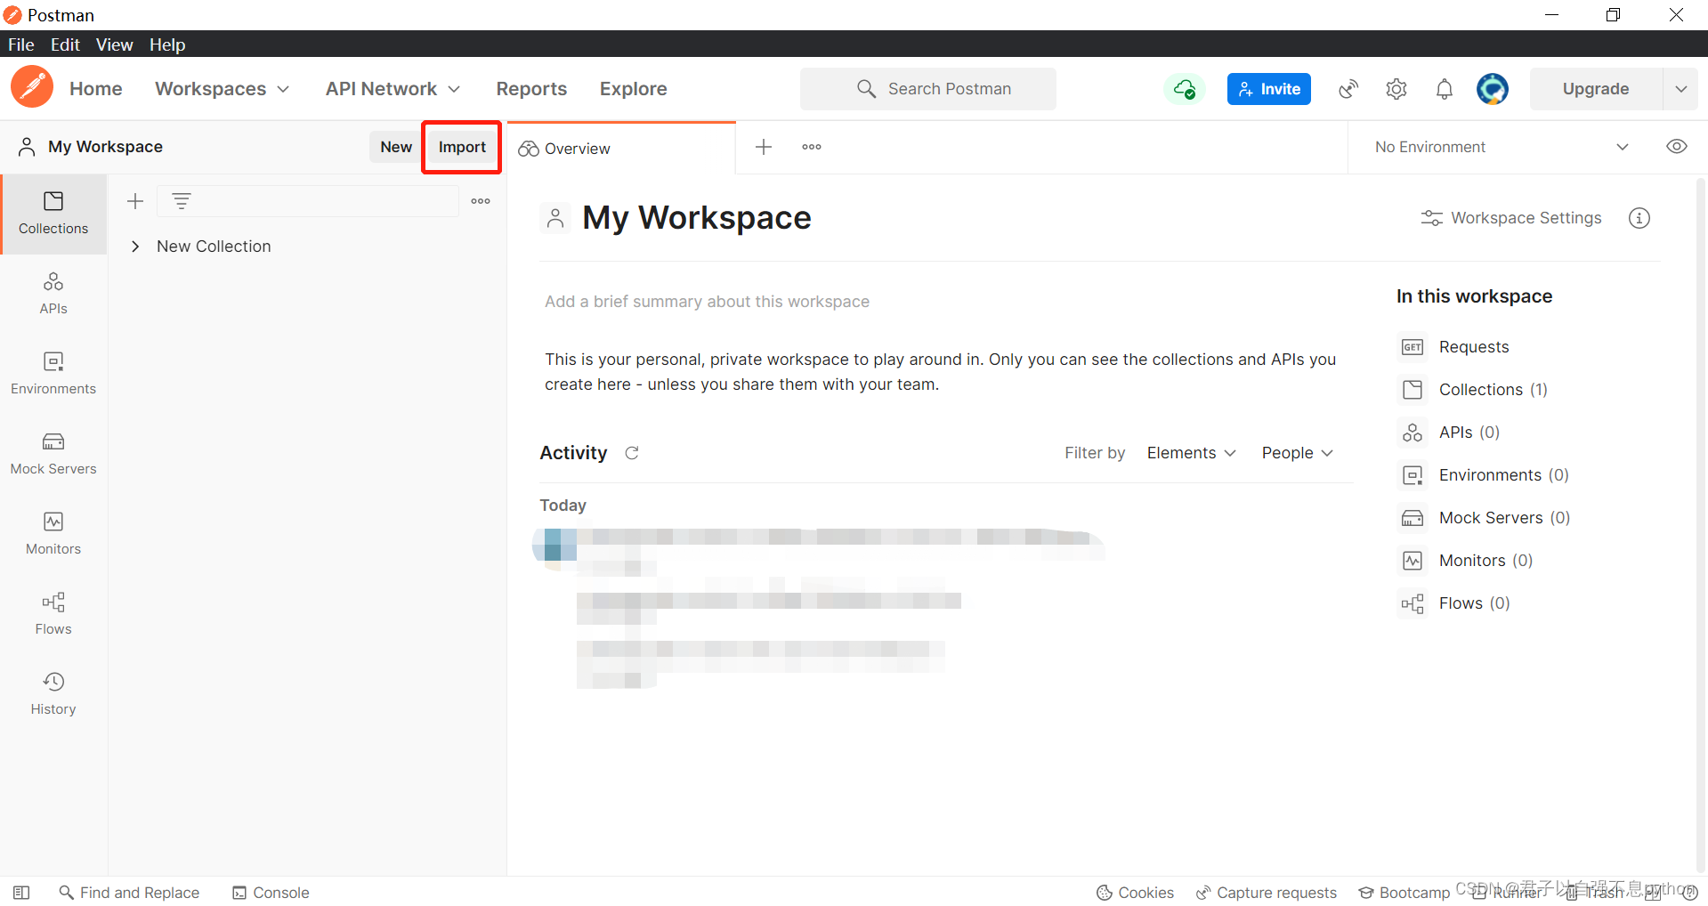Refresh the Activity feed

point(632,453)
